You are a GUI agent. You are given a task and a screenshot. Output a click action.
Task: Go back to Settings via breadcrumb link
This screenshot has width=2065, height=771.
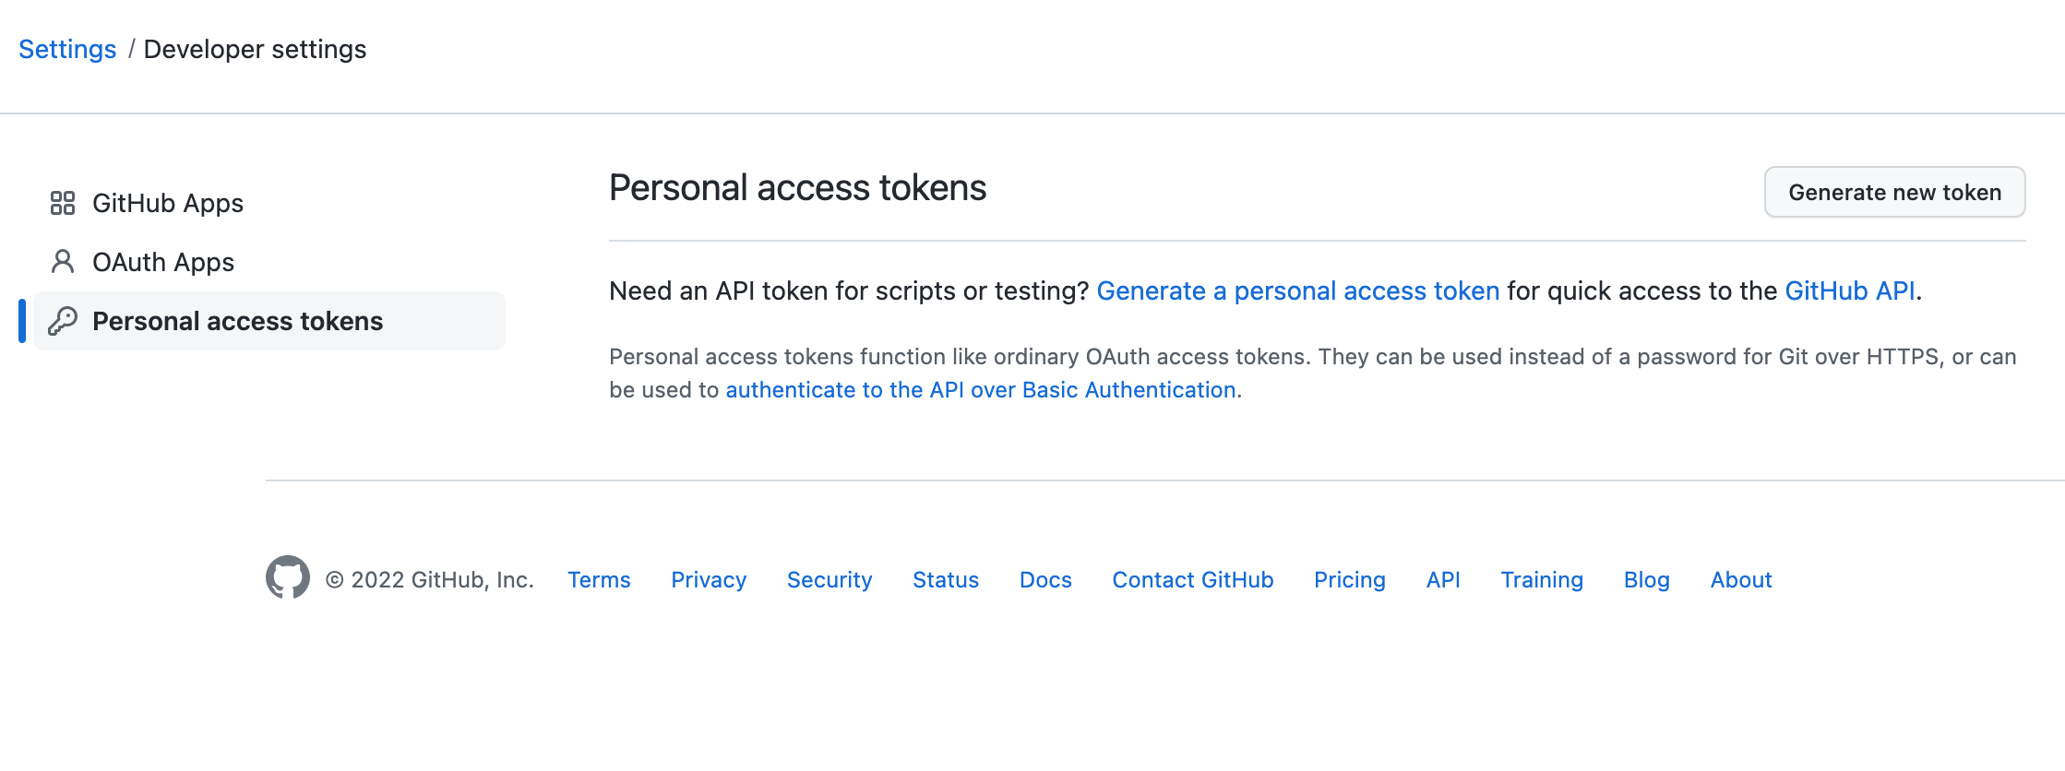67,49
